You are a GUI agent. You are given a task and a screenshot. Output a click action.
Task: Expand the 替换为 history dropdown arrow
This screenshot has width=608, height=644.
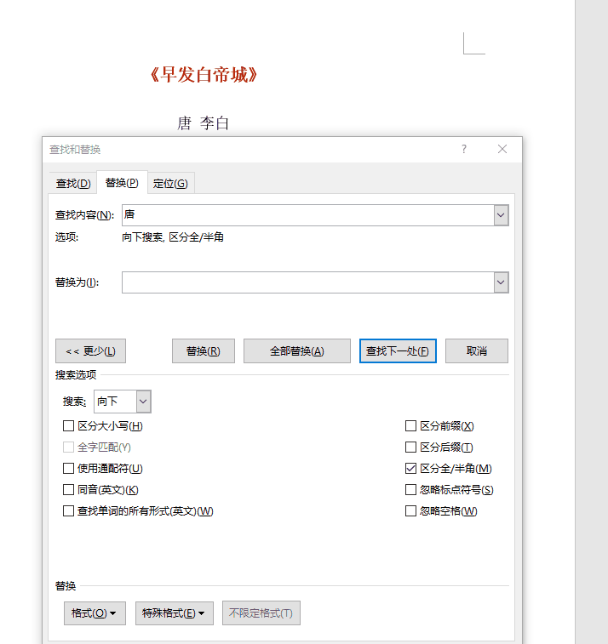tap(501, 282)
